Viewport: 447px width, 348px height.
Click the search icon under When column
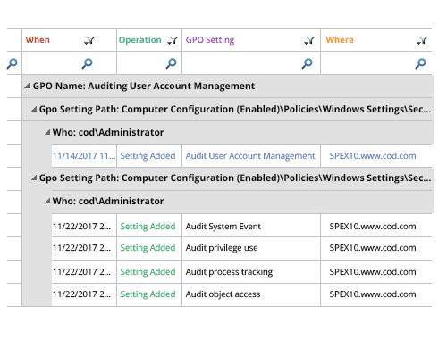pos(88,63)
